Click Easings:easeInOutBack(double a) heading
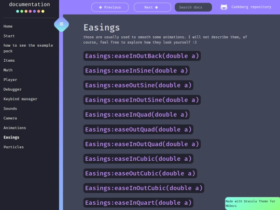The width and height of the screenshot is (280, 210). 142,56
